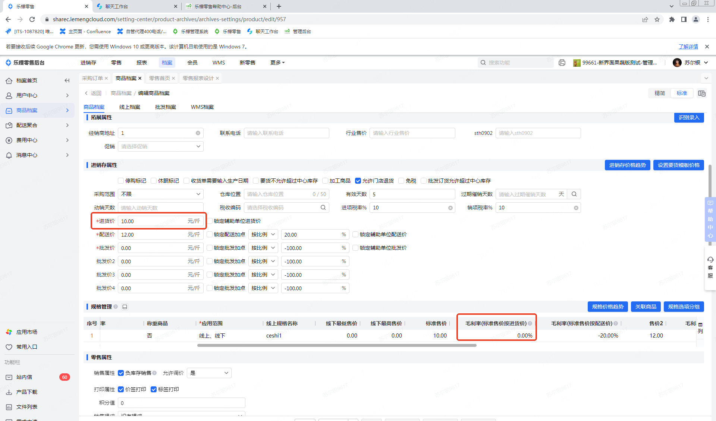716x421 pixels.
Task: Open the 采购范围 dropdown
Action: (161, 194)
